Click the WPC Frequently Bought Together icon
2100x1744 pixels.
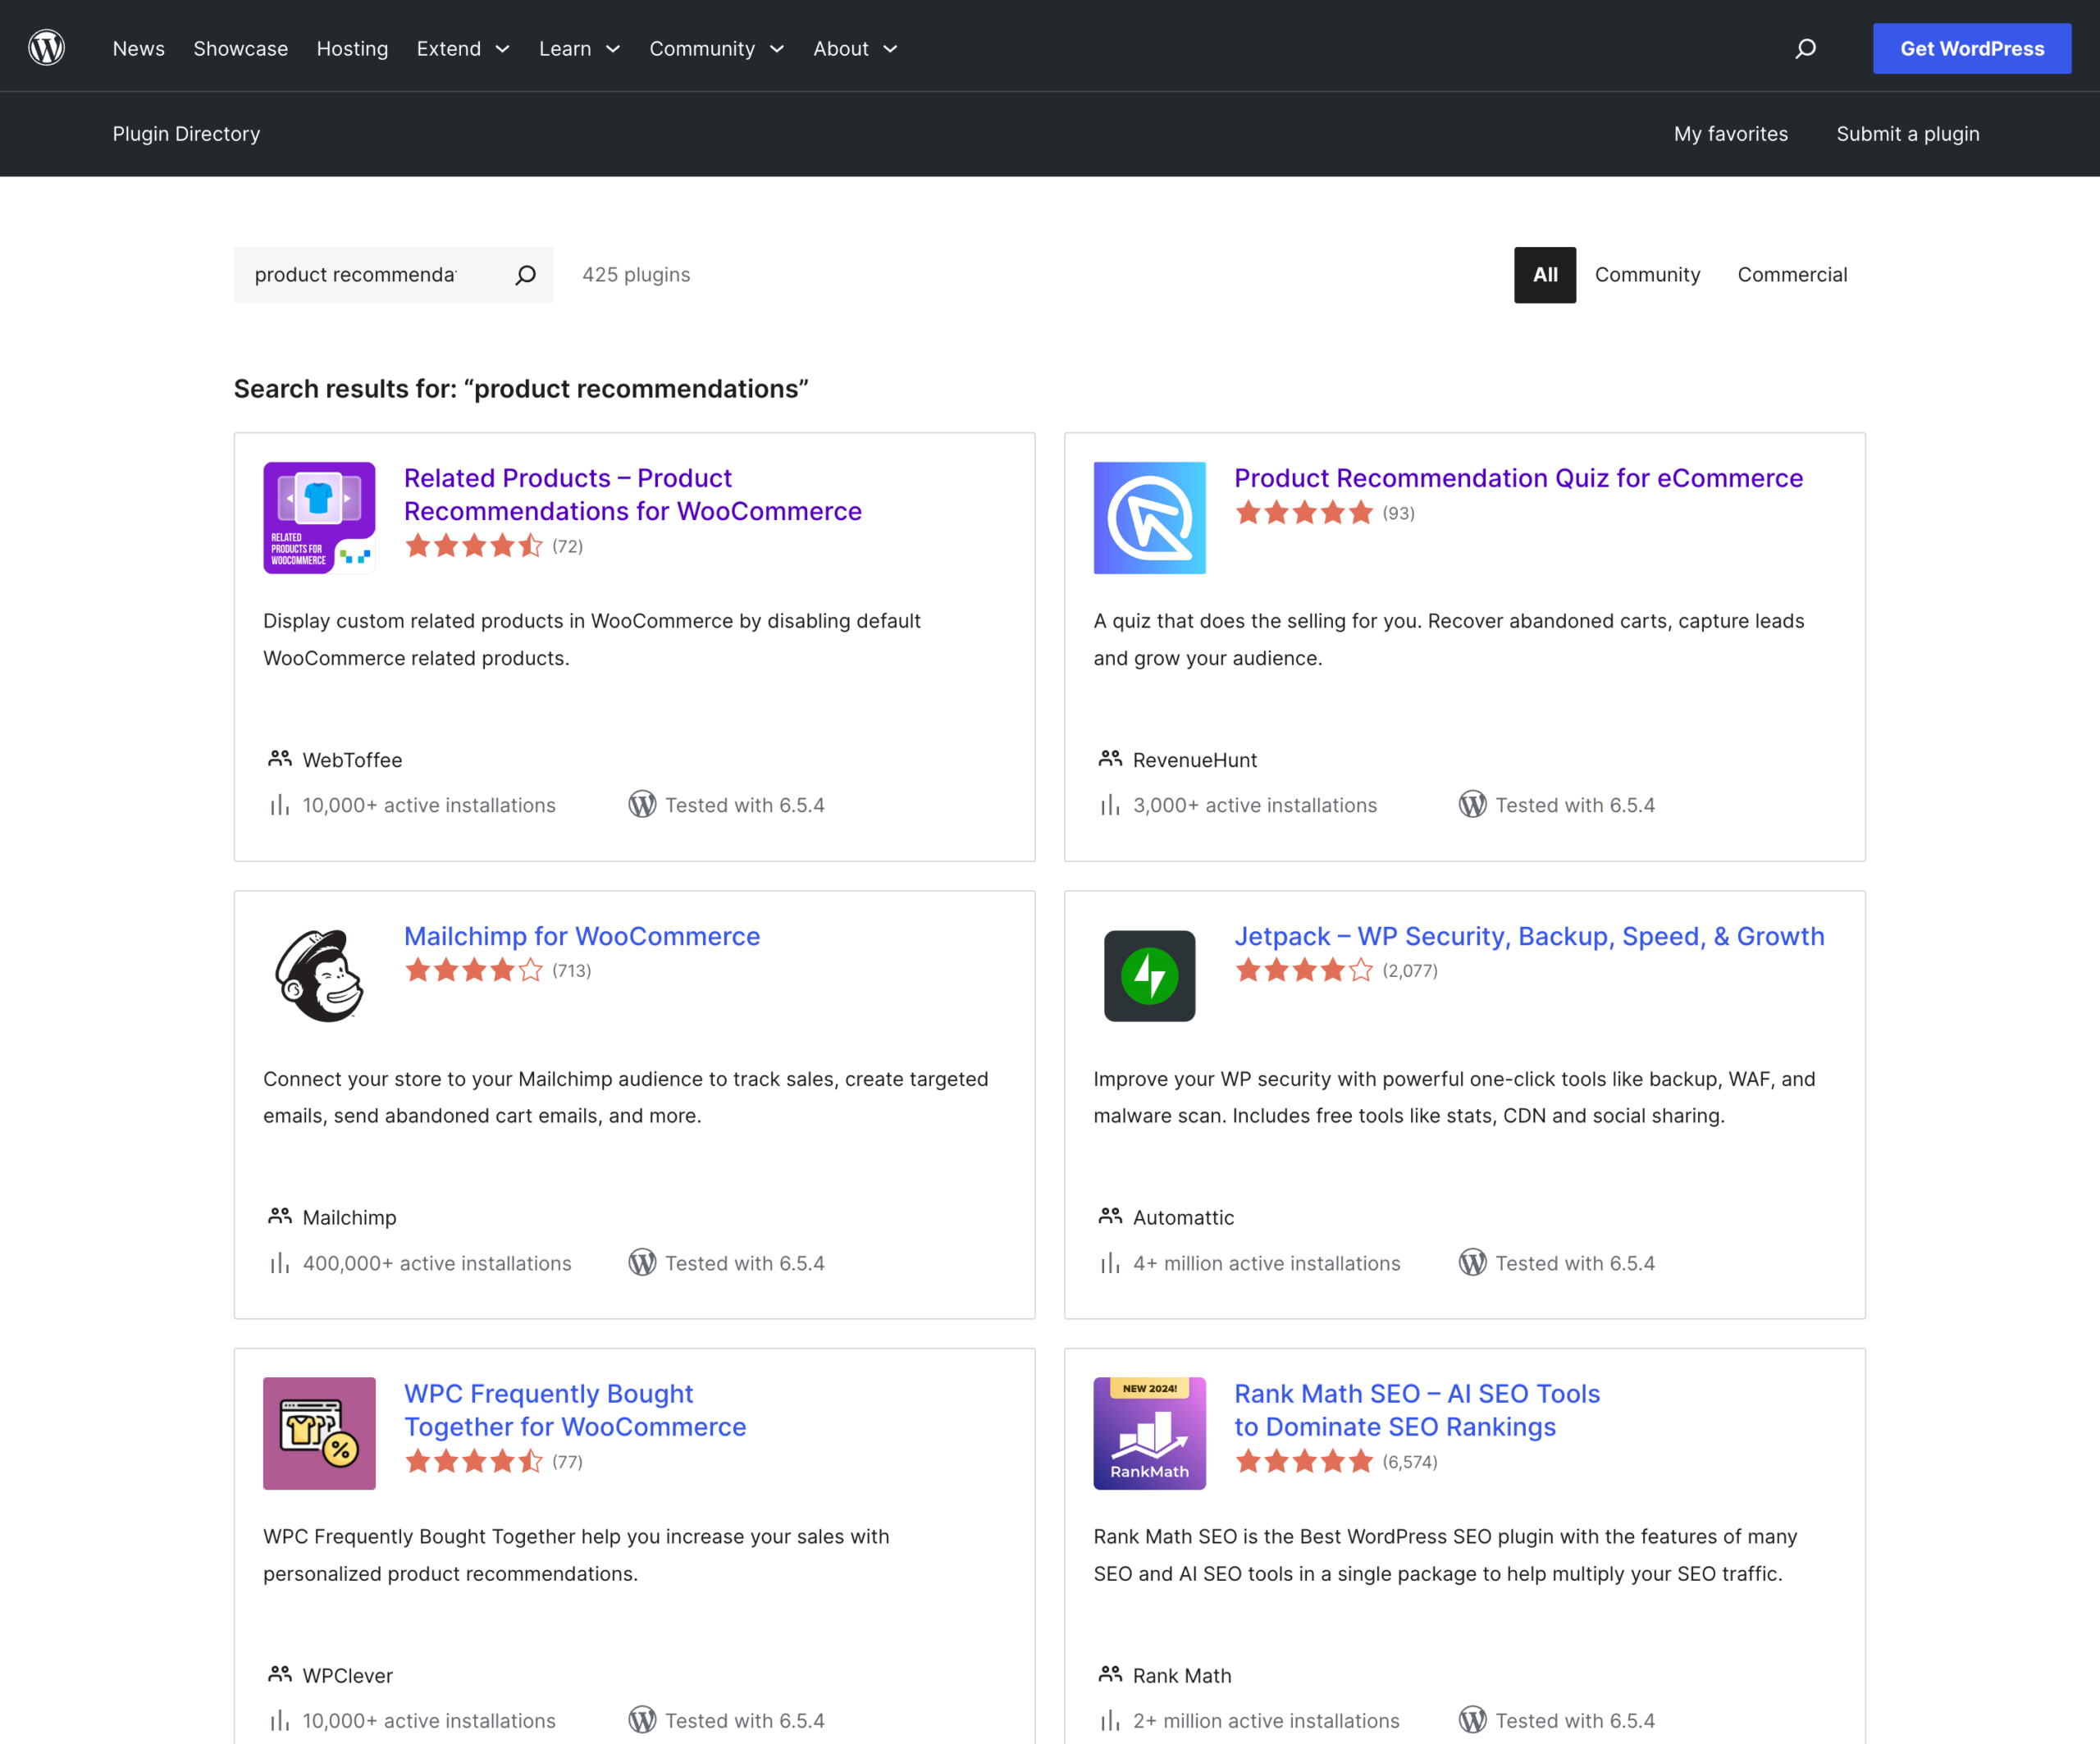pos(318,1433)
